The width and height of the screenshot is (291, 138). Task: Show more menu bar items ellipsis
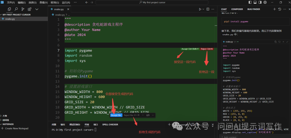[x=75, y=3]
